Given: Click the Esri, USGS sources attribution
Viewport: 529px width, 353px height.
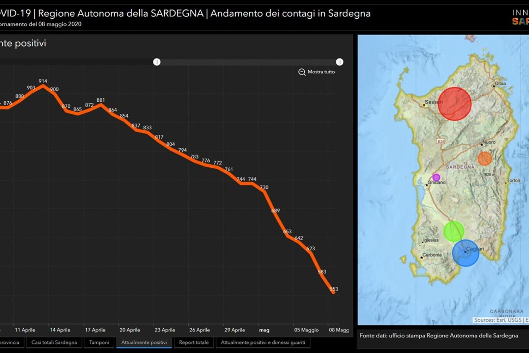Looking at the screenshot, I should (498, 320).
